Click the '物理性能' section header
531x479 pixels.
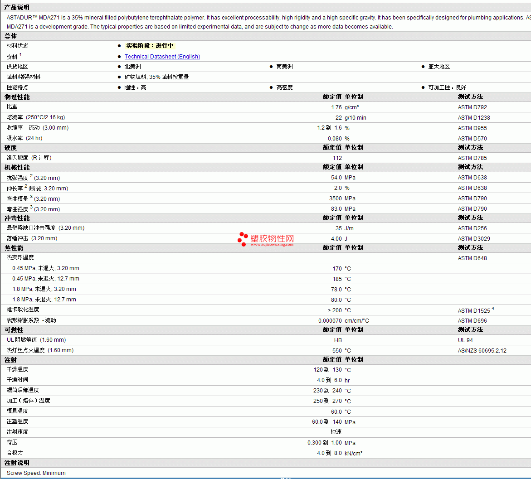click(x=17, y=97)
